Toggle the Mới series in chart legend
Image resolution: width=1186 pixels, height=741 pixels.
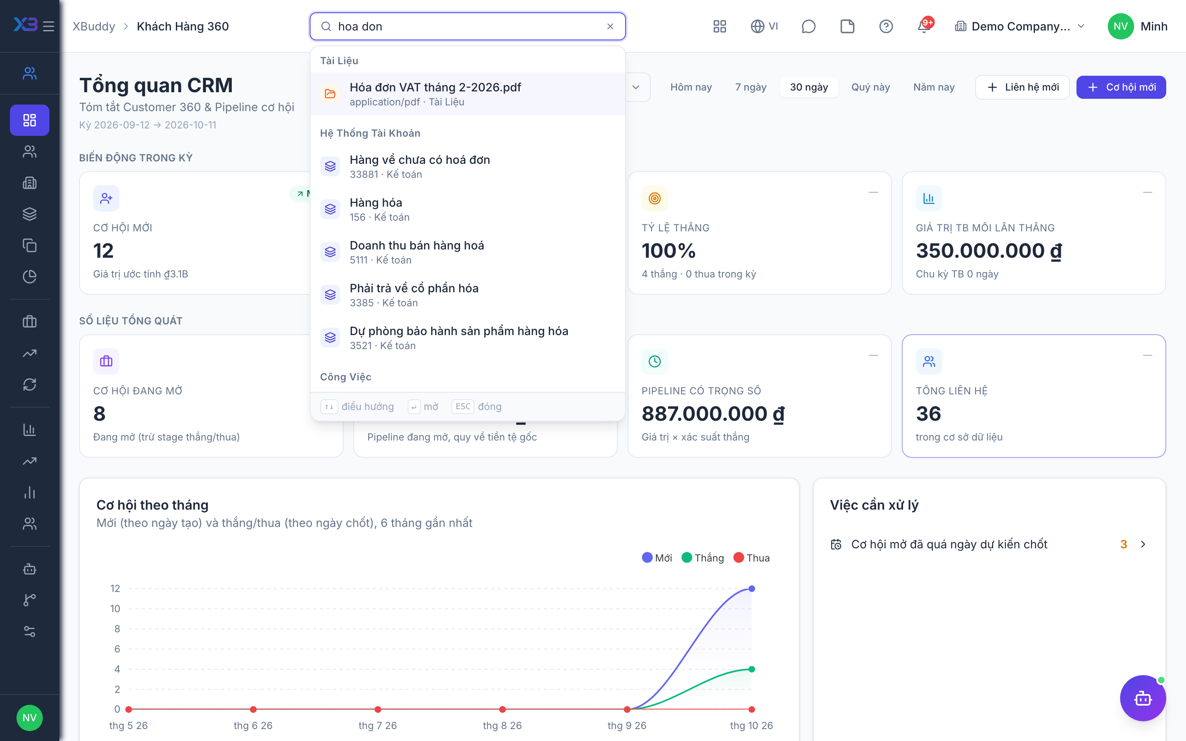click(657, 558)
